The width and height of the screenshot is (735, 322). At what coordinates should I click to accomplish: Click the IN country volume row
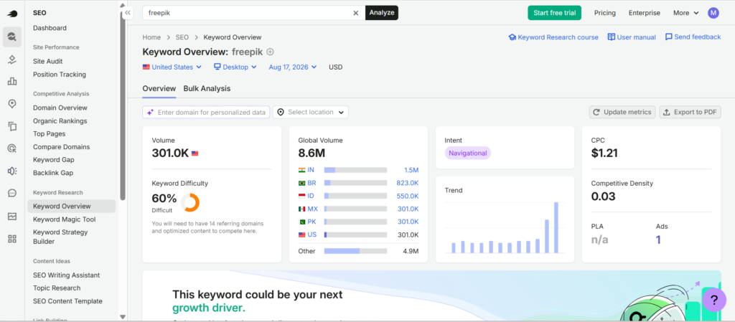358,170
